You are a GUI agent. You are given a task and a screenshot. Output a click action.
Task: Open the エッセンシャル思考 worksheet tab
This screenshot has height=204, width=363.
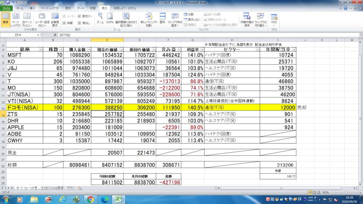point(52,188)
